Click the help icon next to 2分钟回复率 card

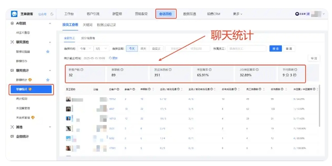click(257, 70)
